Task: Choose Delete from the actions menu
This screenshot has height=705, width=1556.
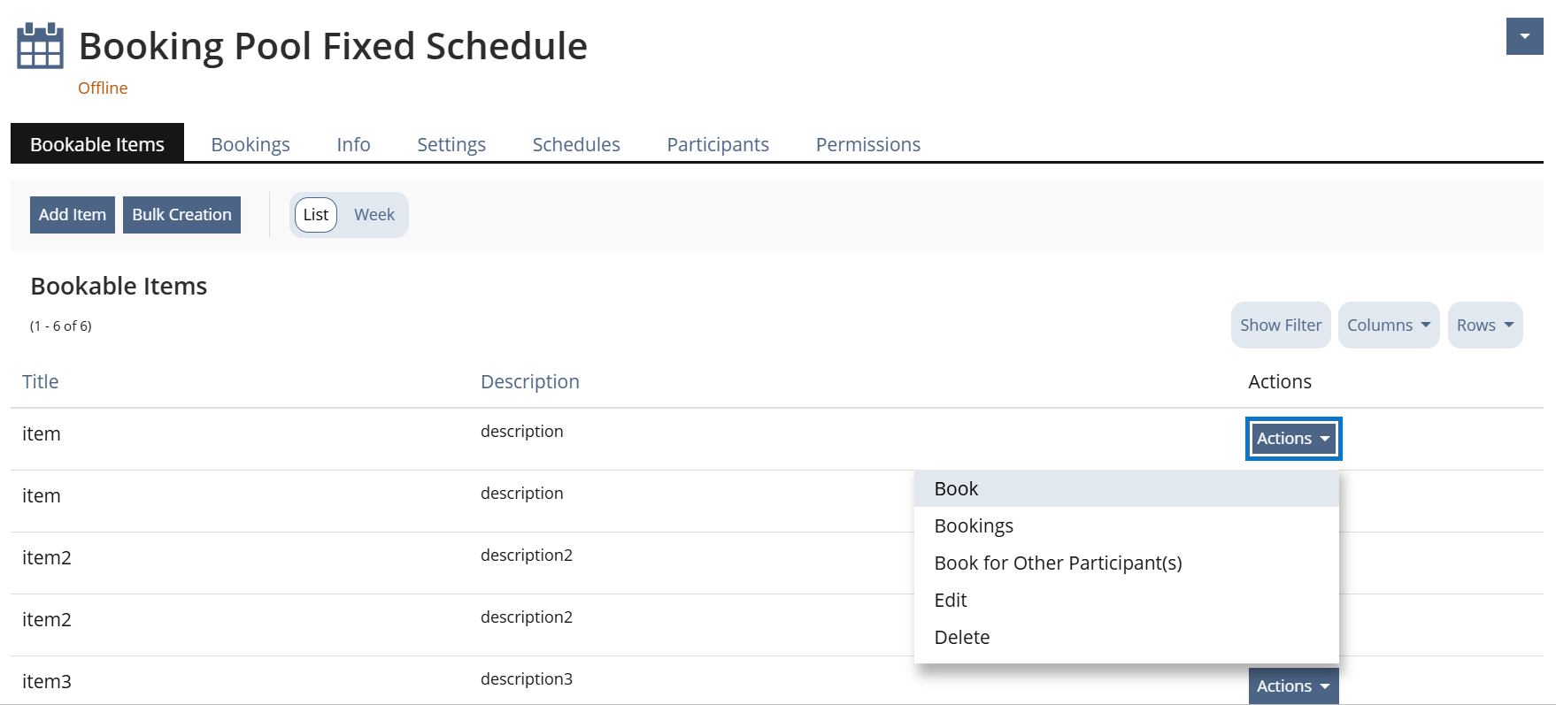Action: tap(961, 637)
